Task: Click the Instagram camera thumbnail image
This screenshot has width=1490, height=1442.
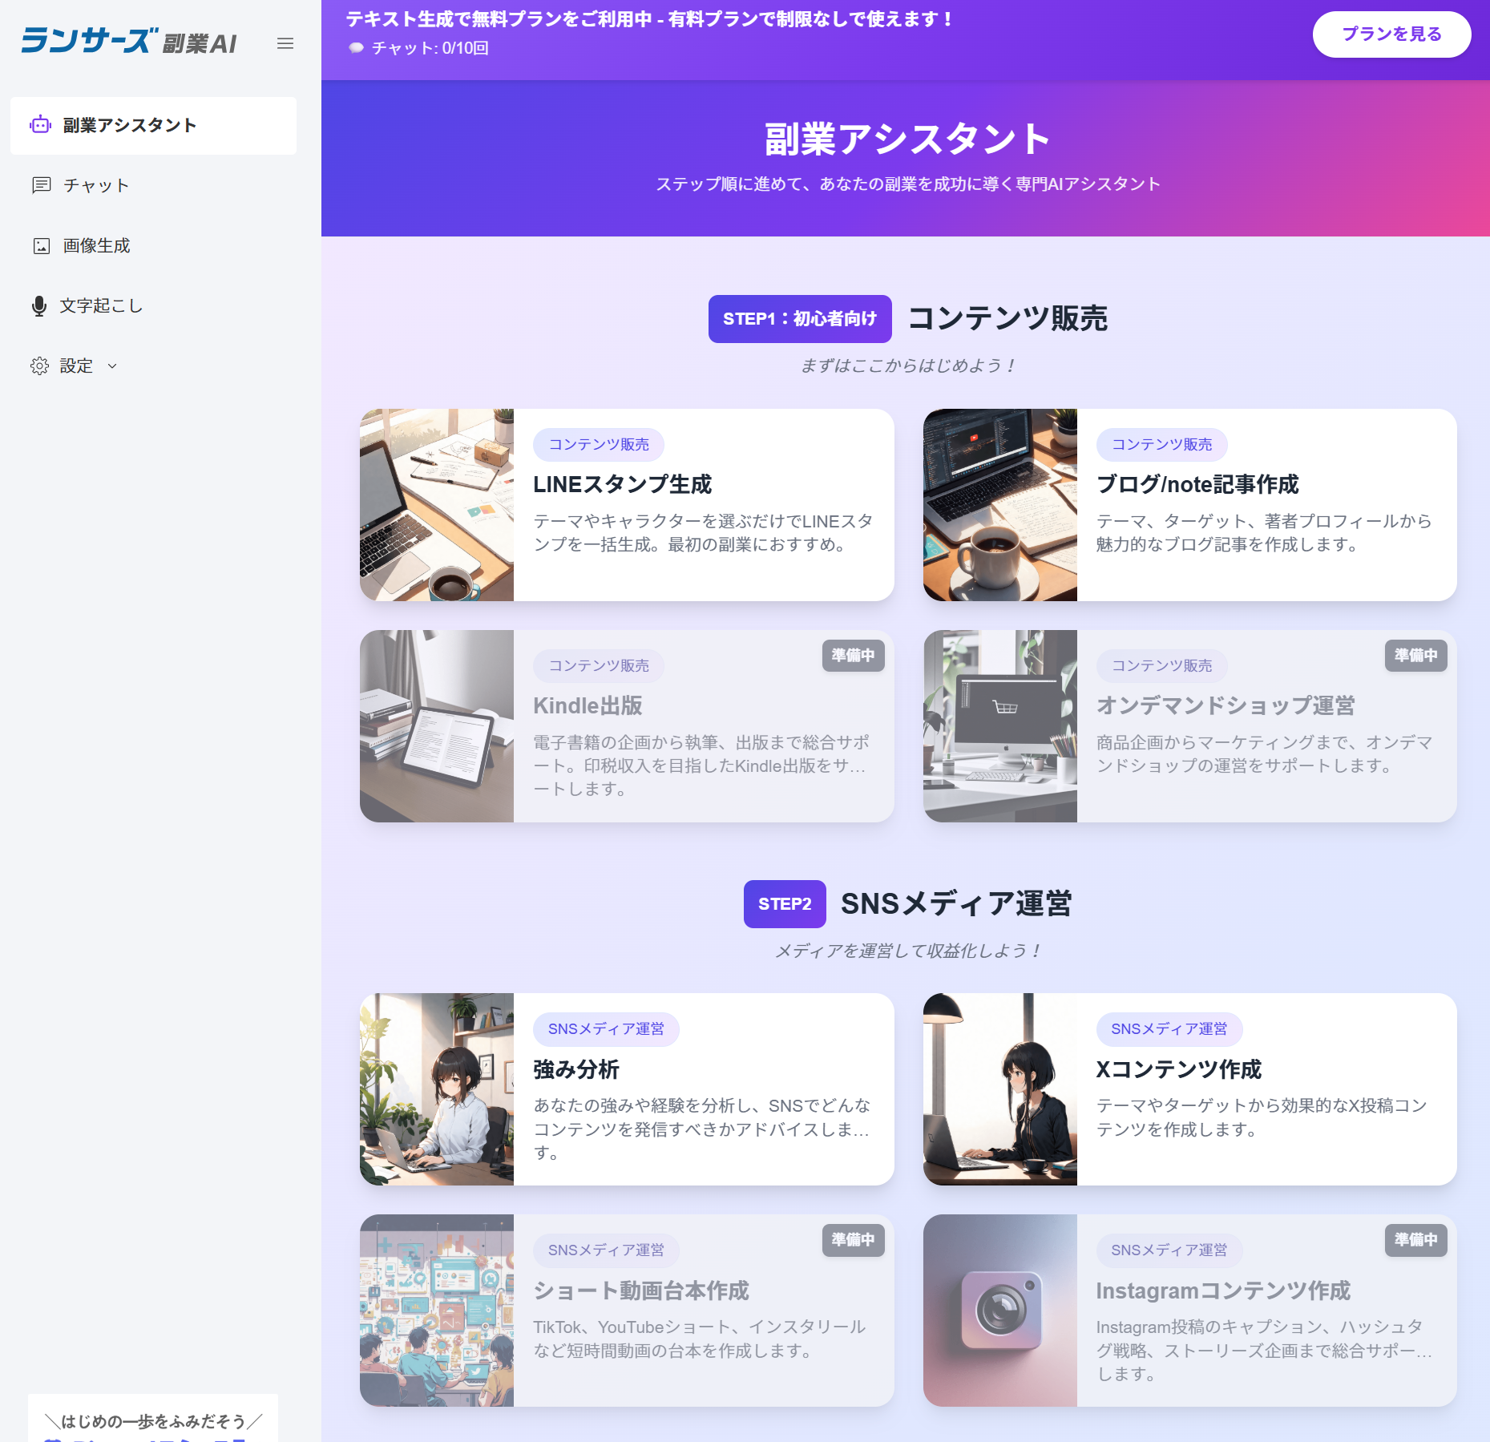Action: (x=999, y=1311)
